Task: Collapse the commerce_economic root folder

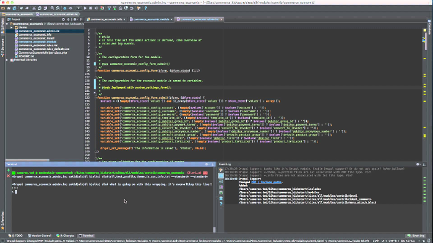Action: pyautogui.click(x=7, y=24)
